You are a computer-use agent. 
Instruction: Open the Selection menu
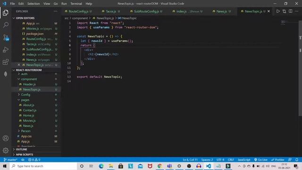click(34, 4)
